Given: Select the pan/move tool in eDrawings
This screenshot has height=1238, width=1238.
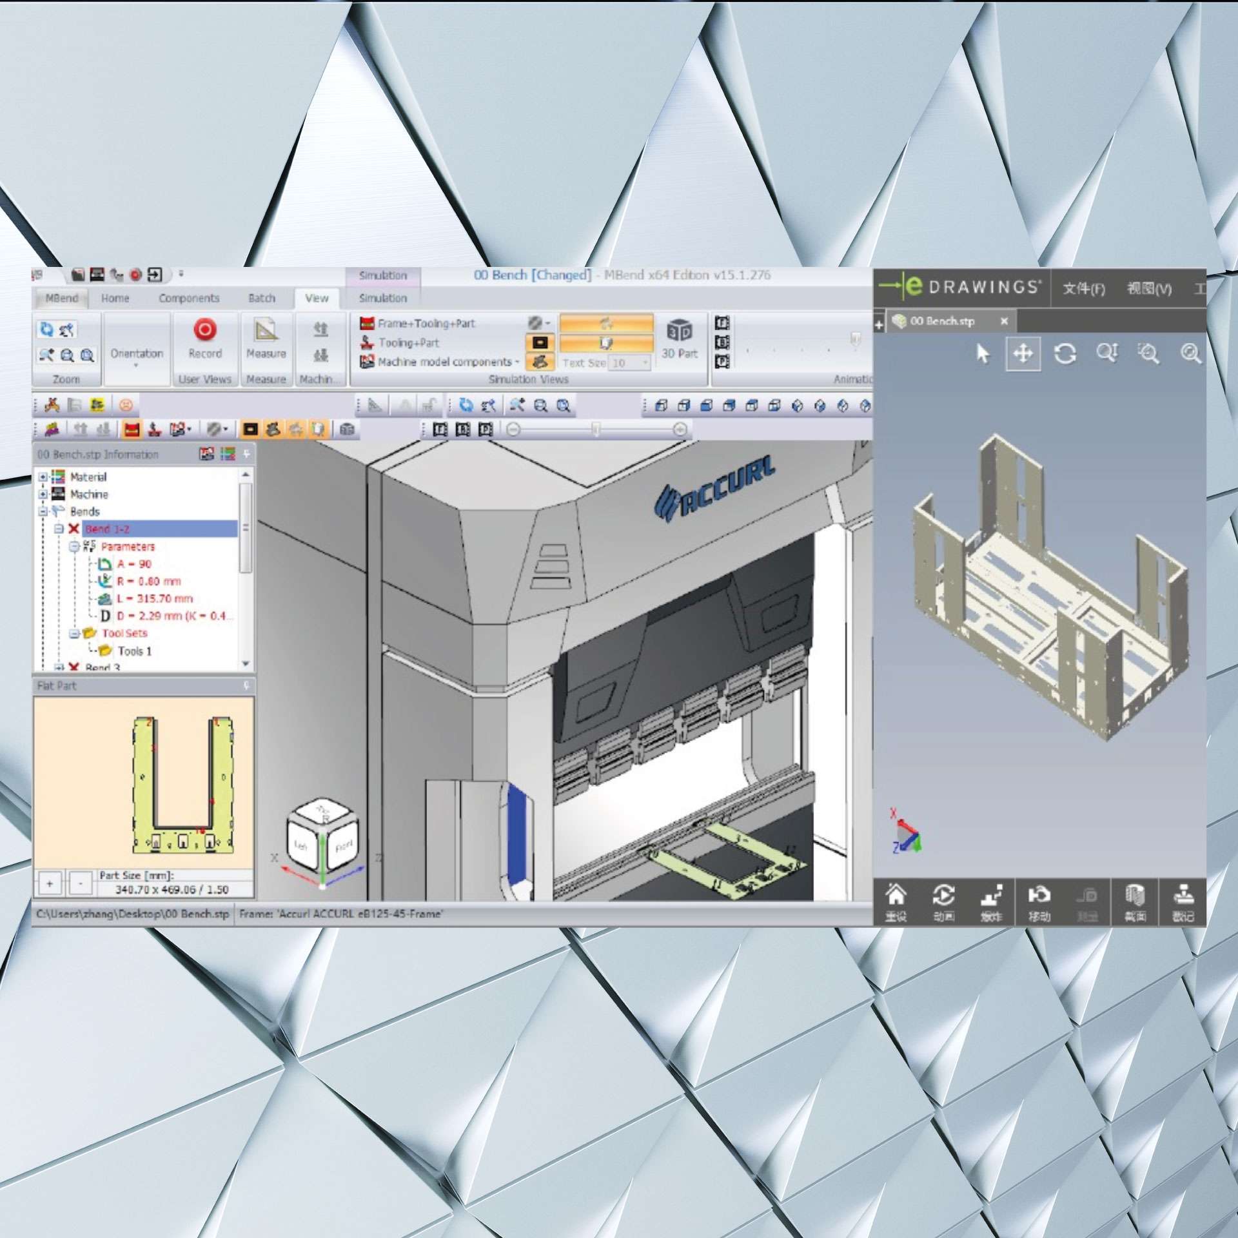Looking at the screenshot, I should [1023, 353].
